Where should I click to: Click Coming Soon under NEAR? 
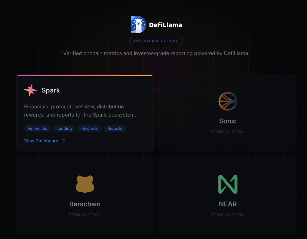pyautogui.click(x=228, y=215)
